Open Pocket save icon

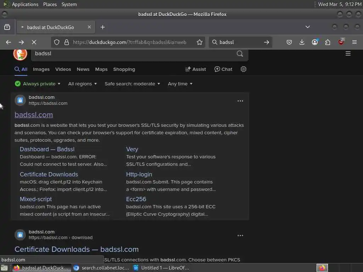289,42
